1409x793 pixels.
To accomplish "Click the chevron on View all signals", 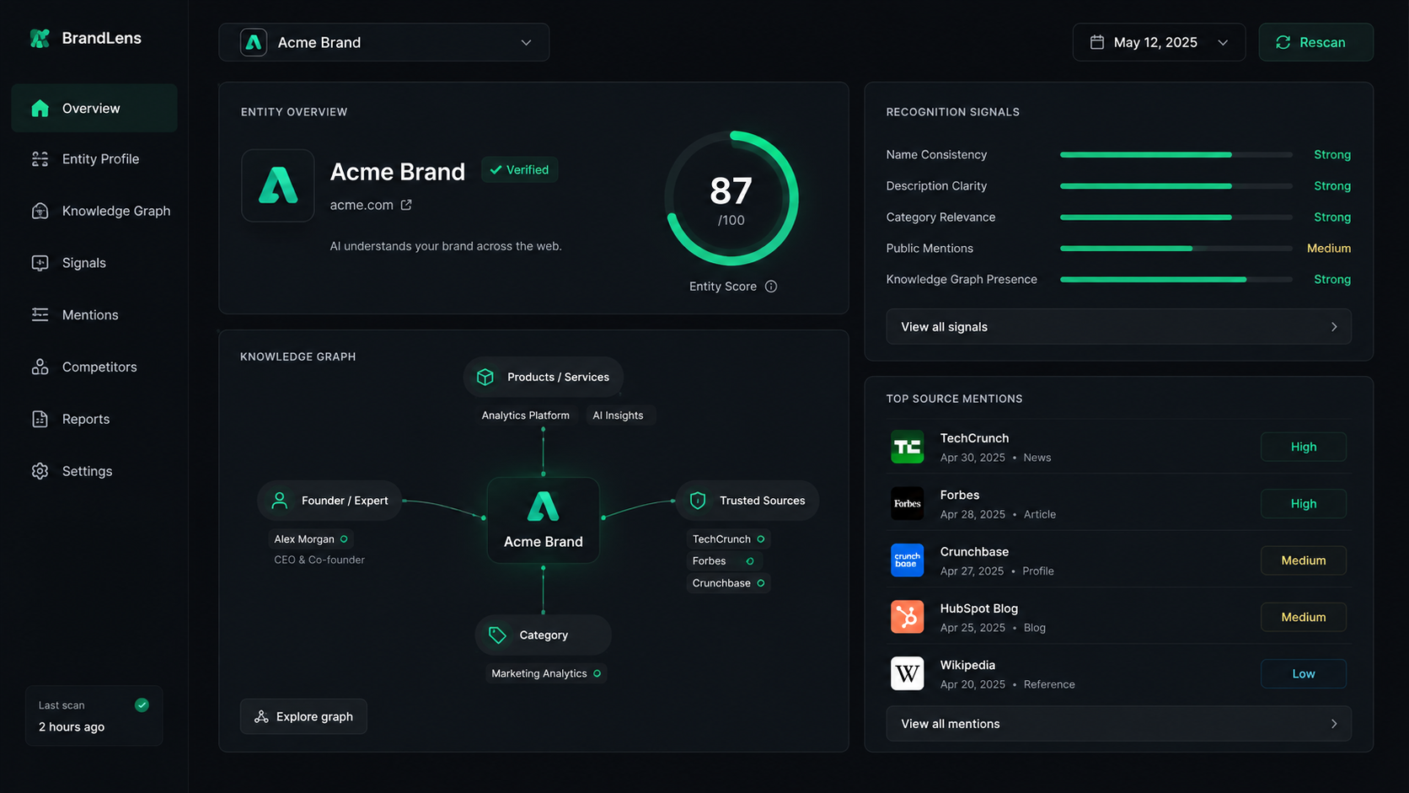I will pyautogui.click(x=1334, y=327).
